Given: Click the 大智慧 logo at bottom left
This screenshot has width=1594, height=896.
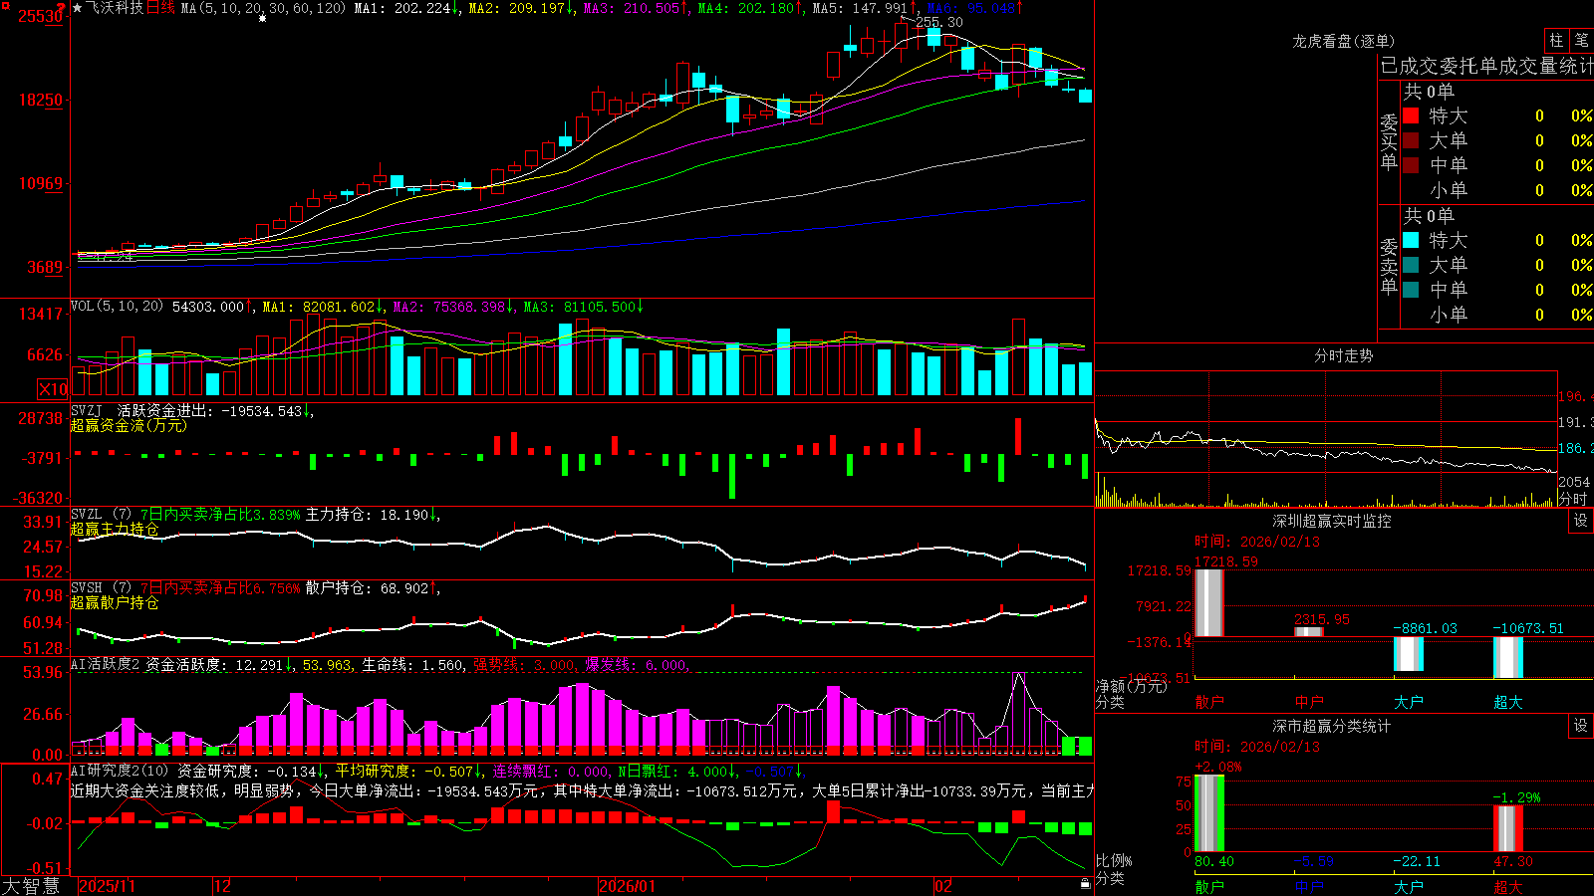Looking at the screenshot, I should [31, 886].
